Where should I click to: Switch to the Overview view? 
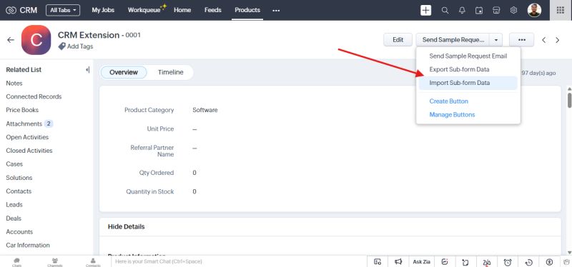[x=124, y=72]
